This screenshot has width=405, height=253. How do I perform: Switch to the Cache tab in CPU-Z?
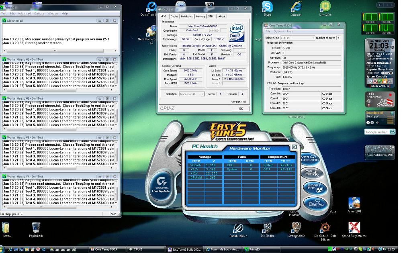pyautogui.click(x=174, y=16)
